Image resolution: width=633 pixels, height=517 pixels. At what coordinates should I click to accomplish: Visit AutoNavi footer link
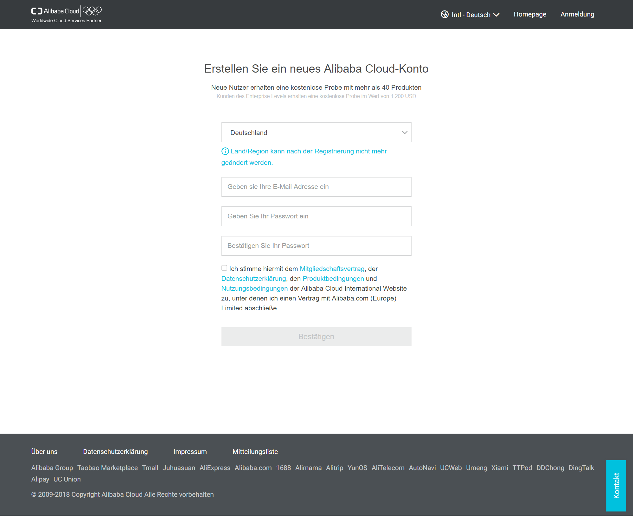[422, 468]
